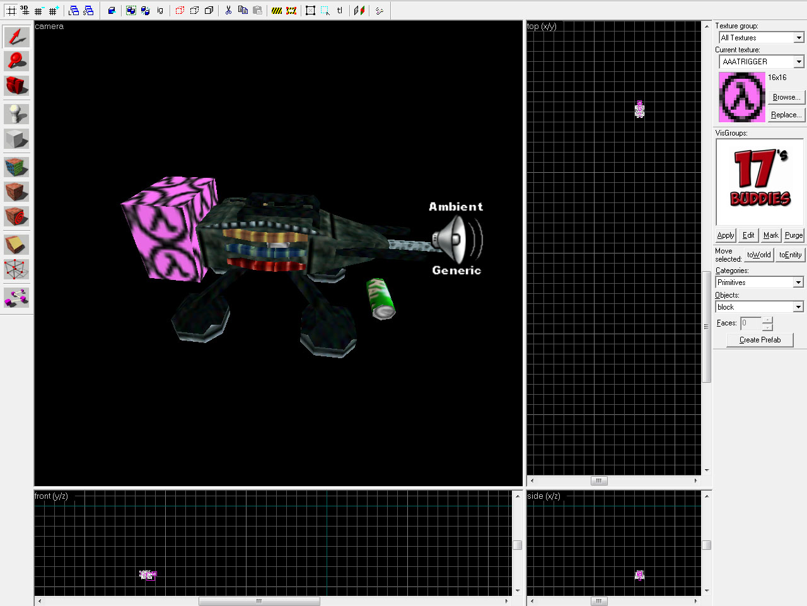Move selected toEntity button
The width and height of the screenshot is (807, 606).
coord(790,255)
